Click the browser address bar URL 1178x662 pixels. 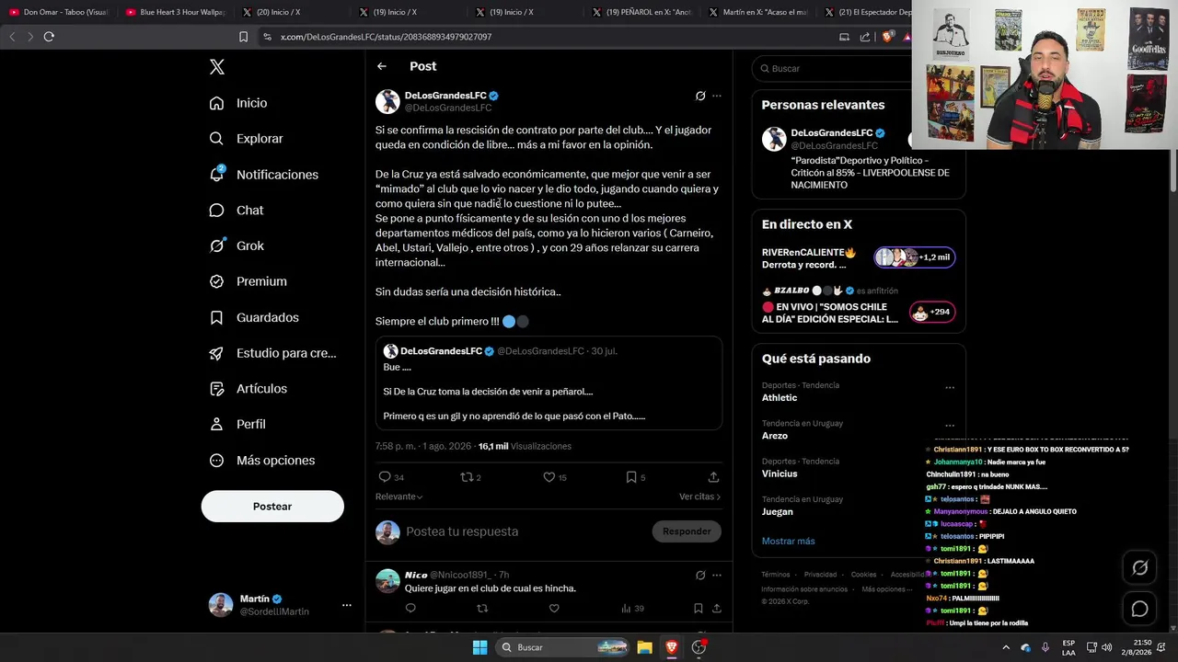pos(386,37)
